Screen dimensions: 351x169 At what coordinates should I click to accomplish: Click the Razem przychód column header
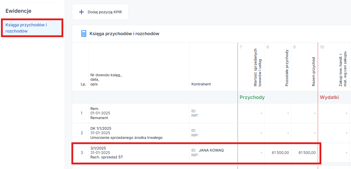pyautogui.click(x=314, y=71)
